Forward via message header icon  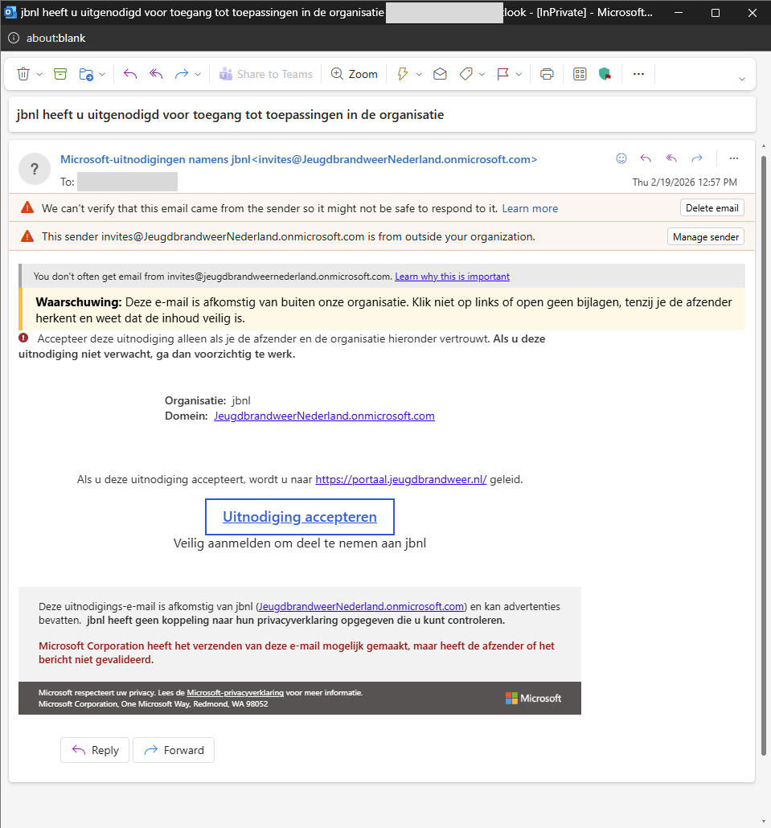coord(697,158)
